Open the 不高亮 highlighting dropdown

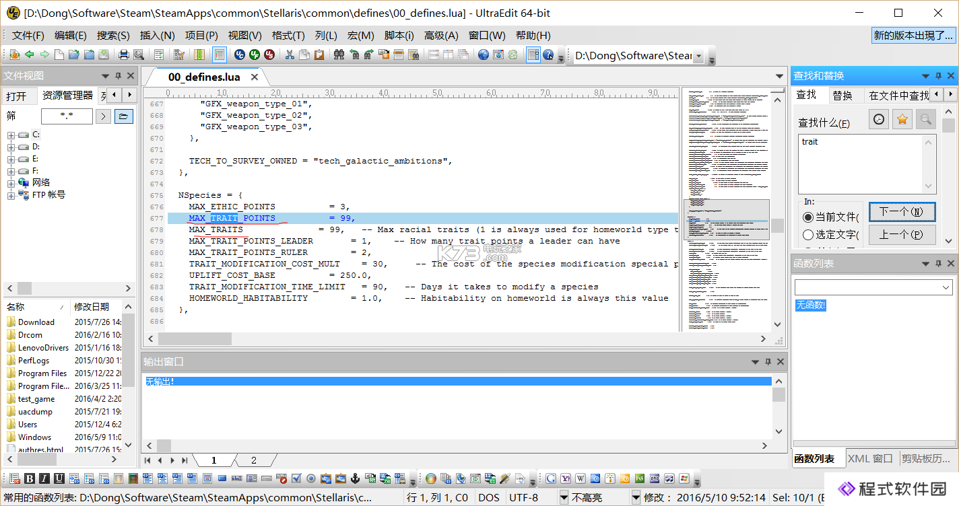point(634,498)
